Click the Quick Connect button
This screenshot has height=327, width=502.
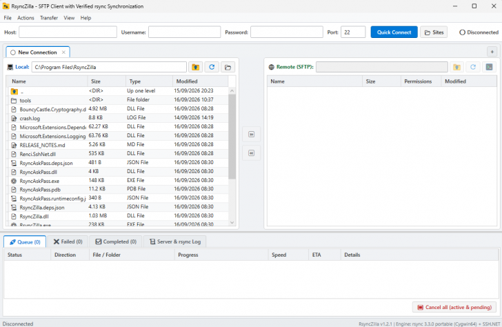pyautogui.click(x=394, y=32)
